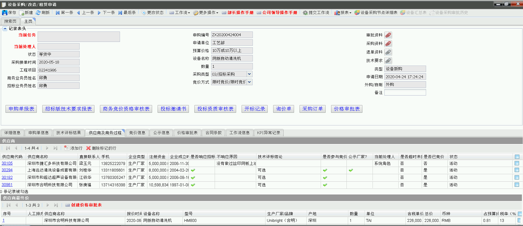Expand the 竞价方式 dropdown

tap(249, 82)
